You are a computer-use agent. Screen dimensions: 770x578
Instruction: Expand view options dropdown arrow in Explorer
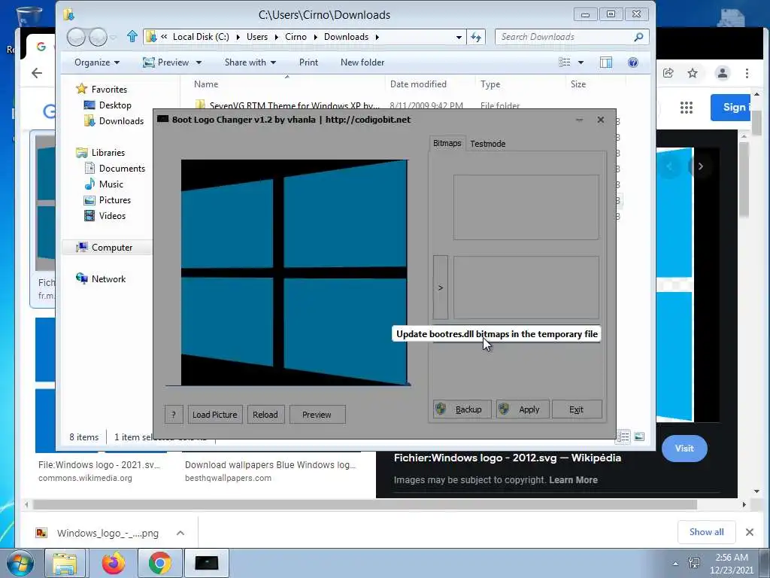[581, 62]
